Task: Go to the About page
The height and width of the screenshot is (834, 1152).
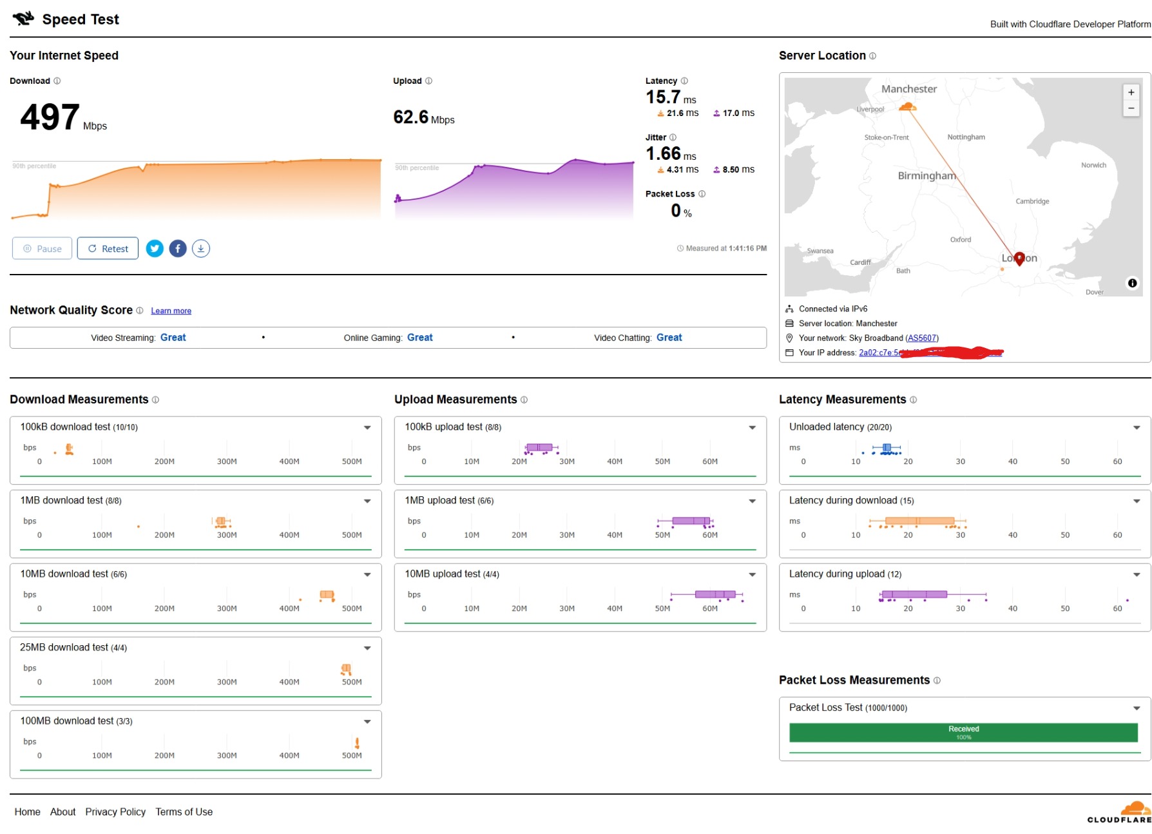Action: click(x=62, y=812)
